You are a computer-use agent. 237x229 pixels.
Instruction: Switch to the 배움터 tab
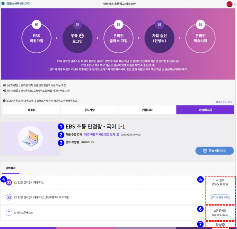31,110
